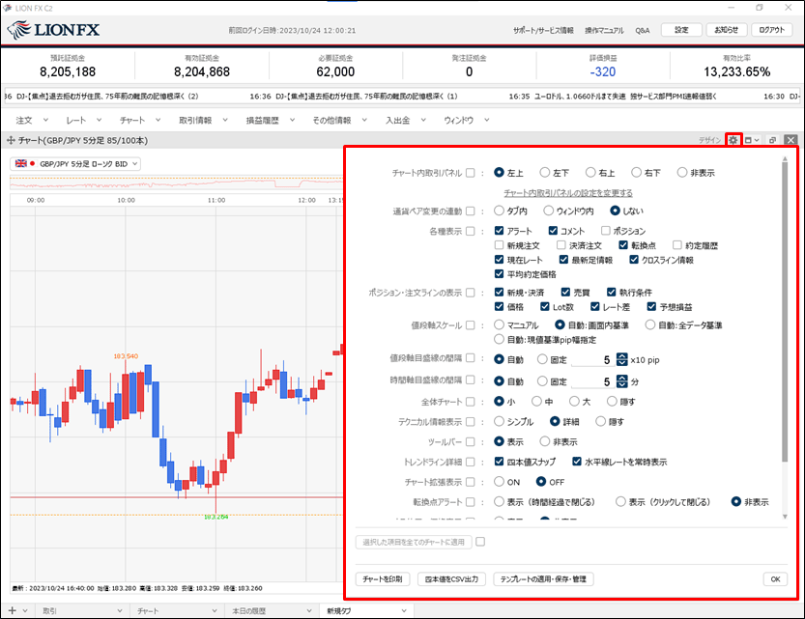
Task: Enable the 新規注文 display checkbox
Action: pyautogui.click(x=499, y=245)
